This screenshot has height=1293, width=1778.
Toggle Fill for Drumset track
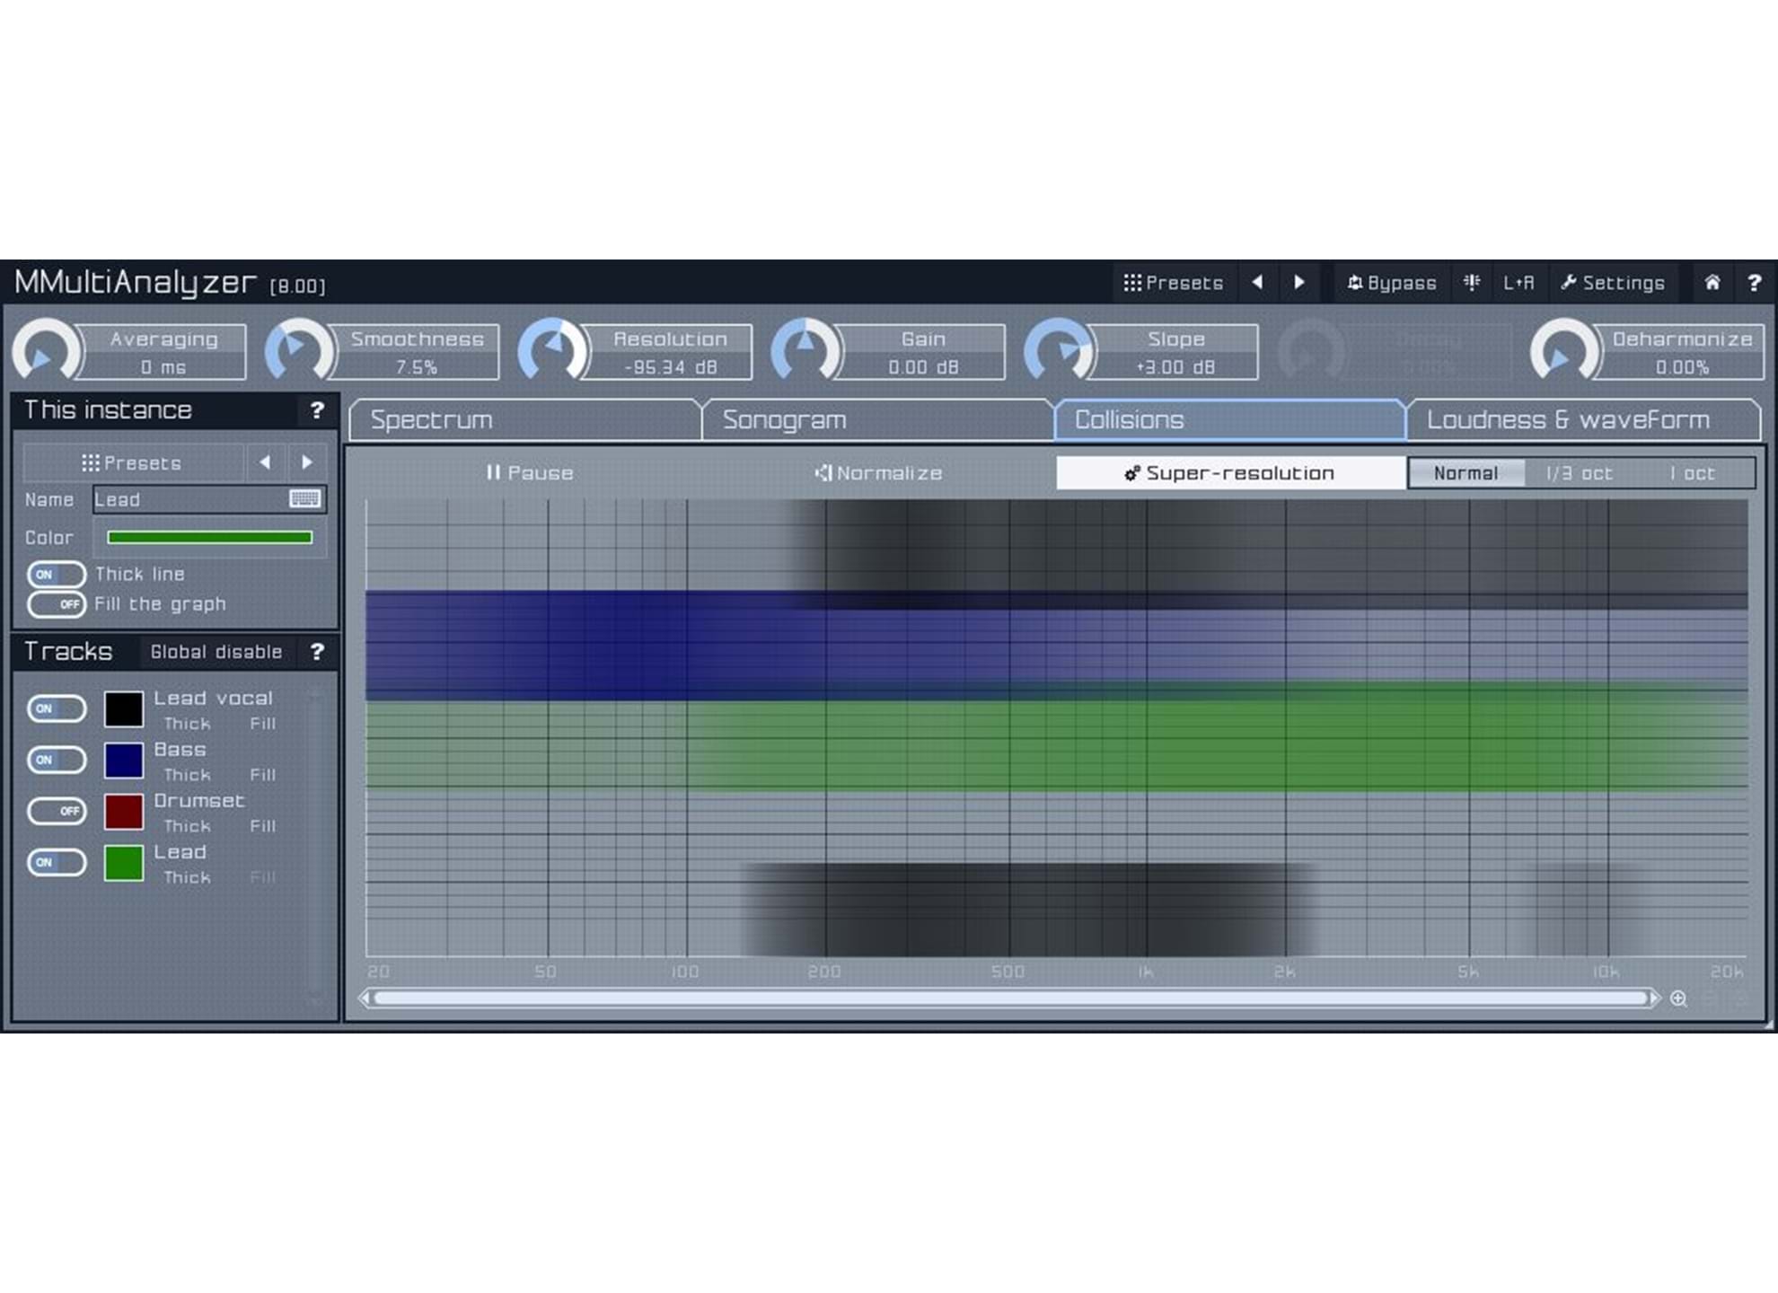click(262, 826)
